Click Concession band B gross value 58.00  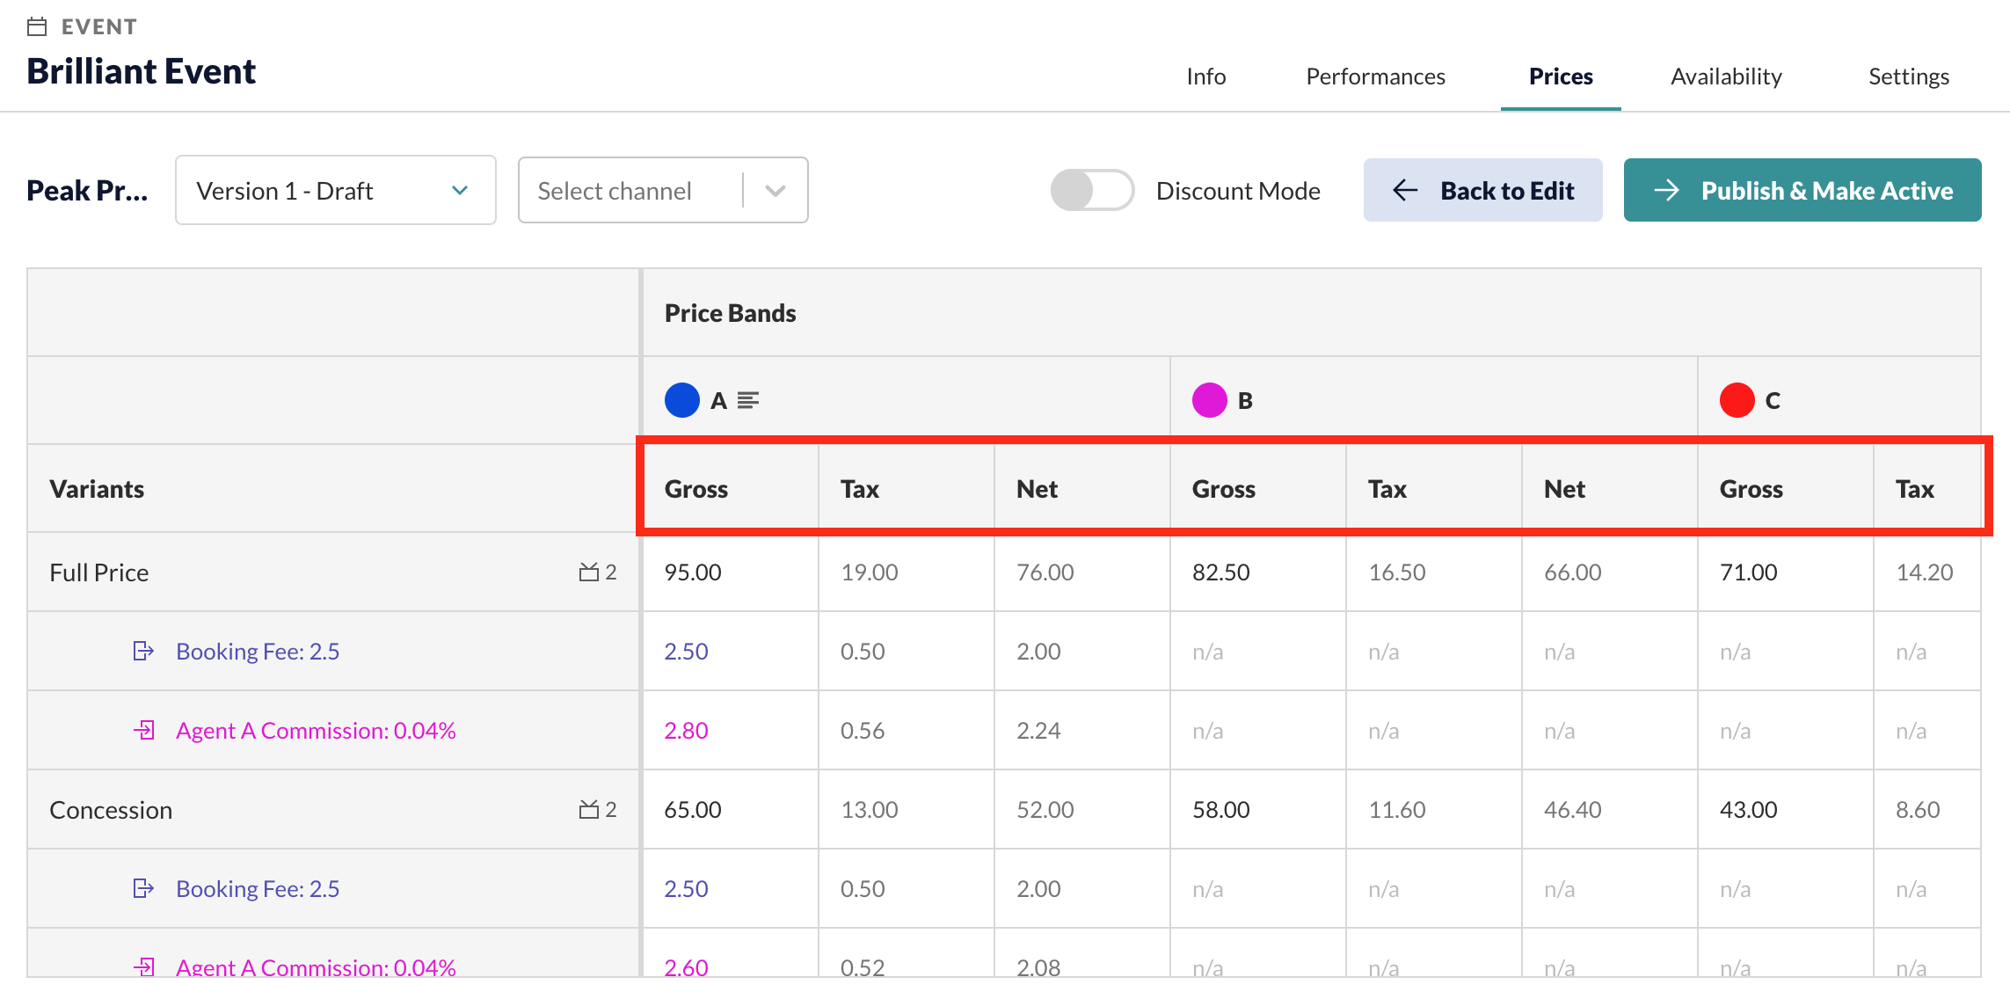coord(1220,810)
